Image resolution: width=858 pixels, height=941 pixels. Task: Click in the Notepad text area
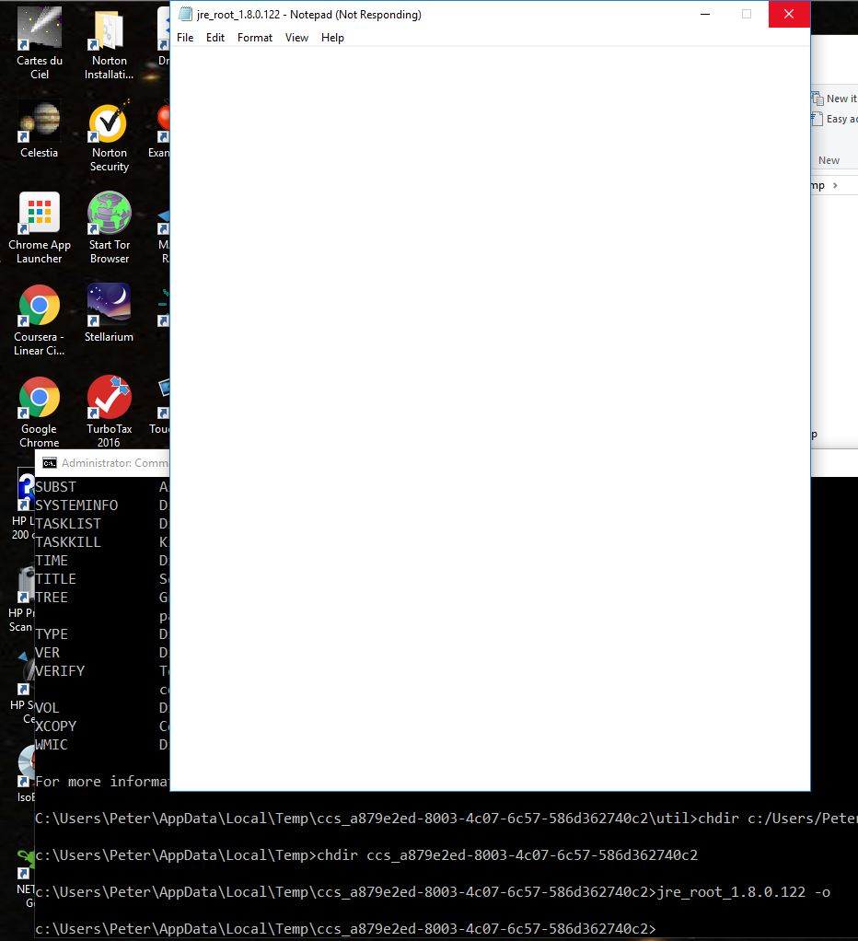490,418
